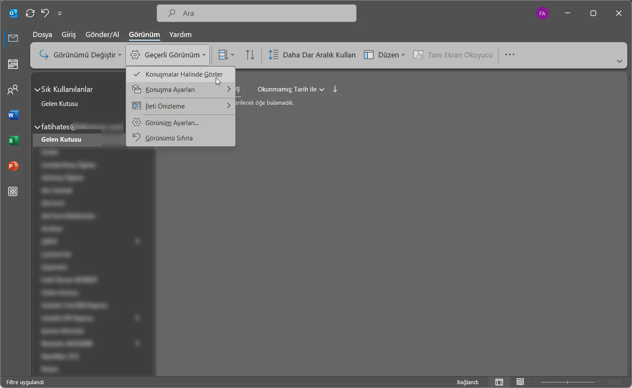Reverse sort order using ribbon arrows icon
Viewport: 632px width, 388px height.
pos(250,55)
